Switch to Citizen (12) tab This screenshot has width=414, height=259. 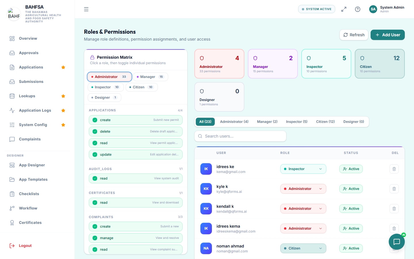pyautogui.click(x=325, y=122)
